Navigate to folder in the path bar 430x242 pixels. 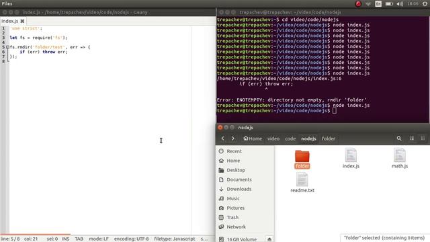[329, 138]
